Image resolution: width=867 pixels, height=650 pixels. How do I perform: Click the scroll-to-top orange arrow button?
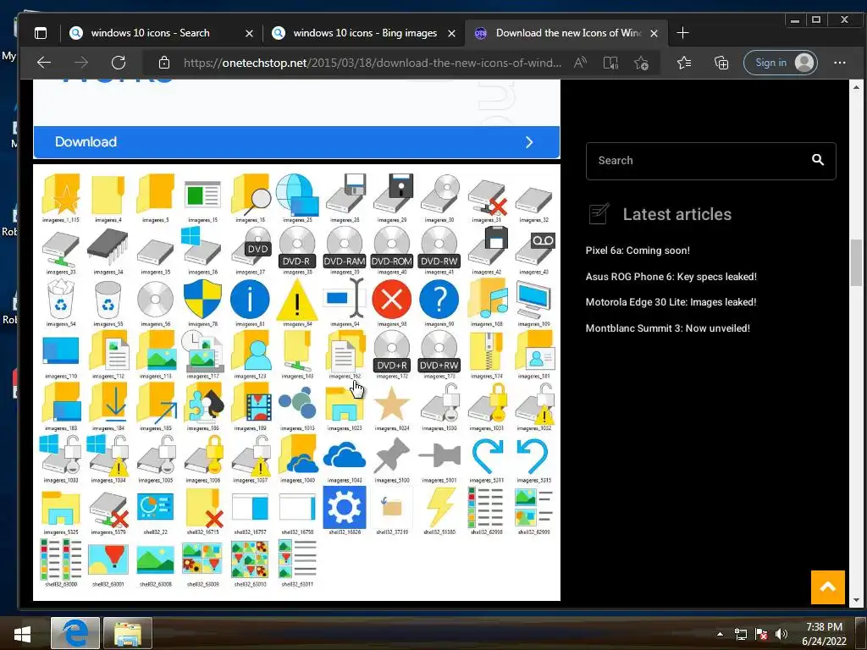tap(828, 587)
